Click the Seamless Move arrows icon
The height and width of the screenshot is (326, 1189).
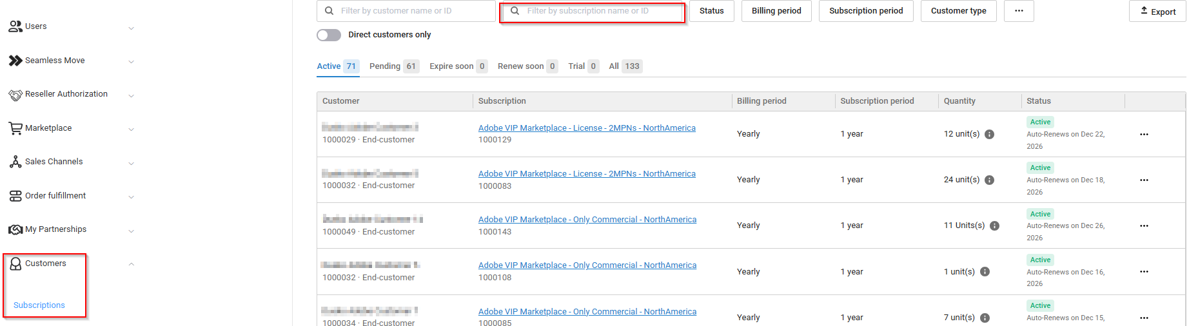(15, 61)
